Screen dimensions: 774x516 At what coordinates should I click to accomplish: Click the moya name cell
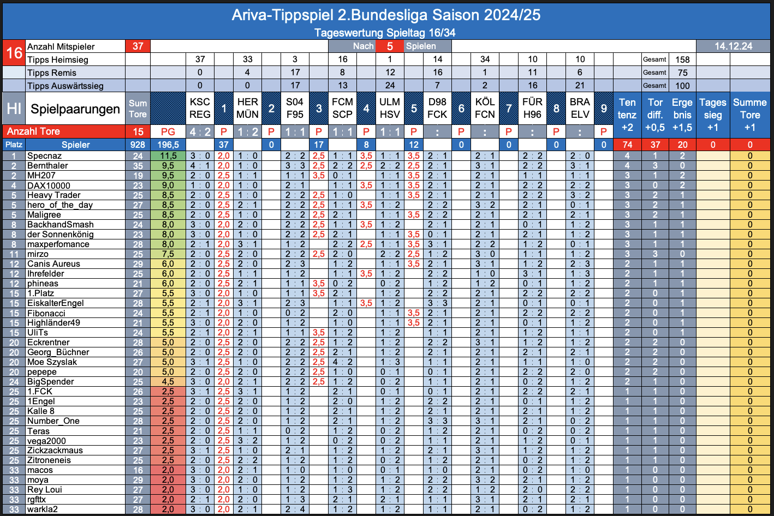coord(75,480)
